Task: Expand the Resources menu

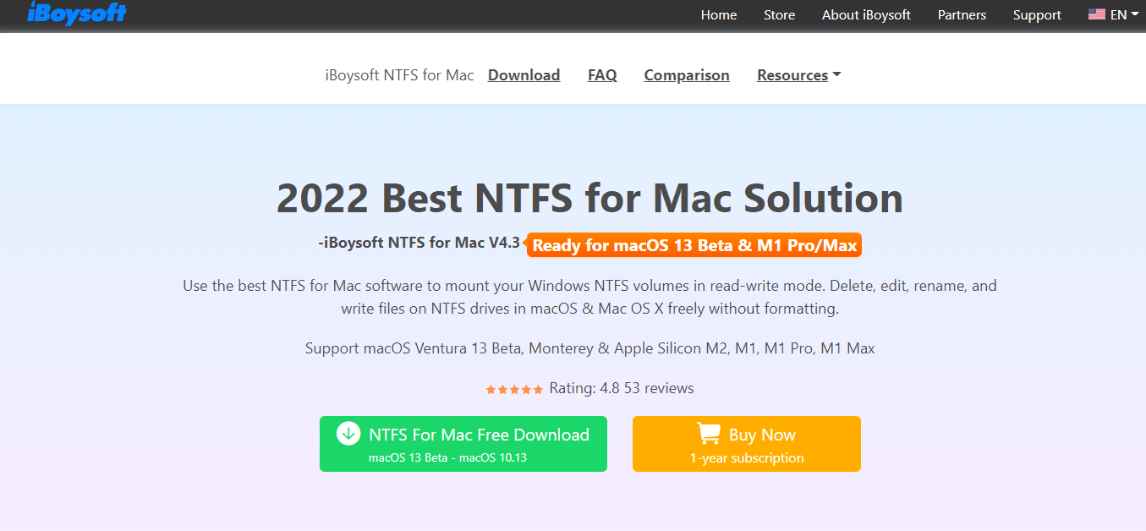Action: (792, 74)
